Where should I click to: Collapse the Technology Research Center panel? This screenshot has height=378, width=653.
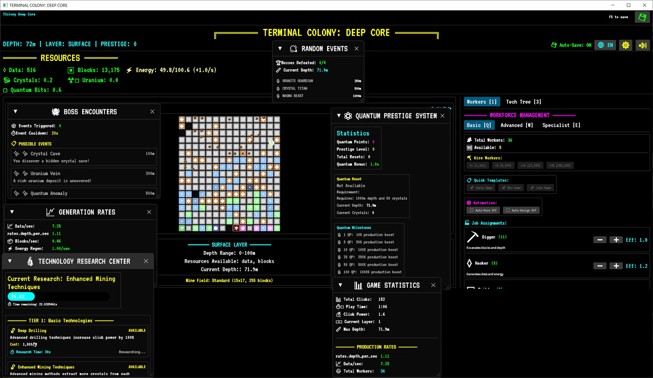[x=10, y=261]
